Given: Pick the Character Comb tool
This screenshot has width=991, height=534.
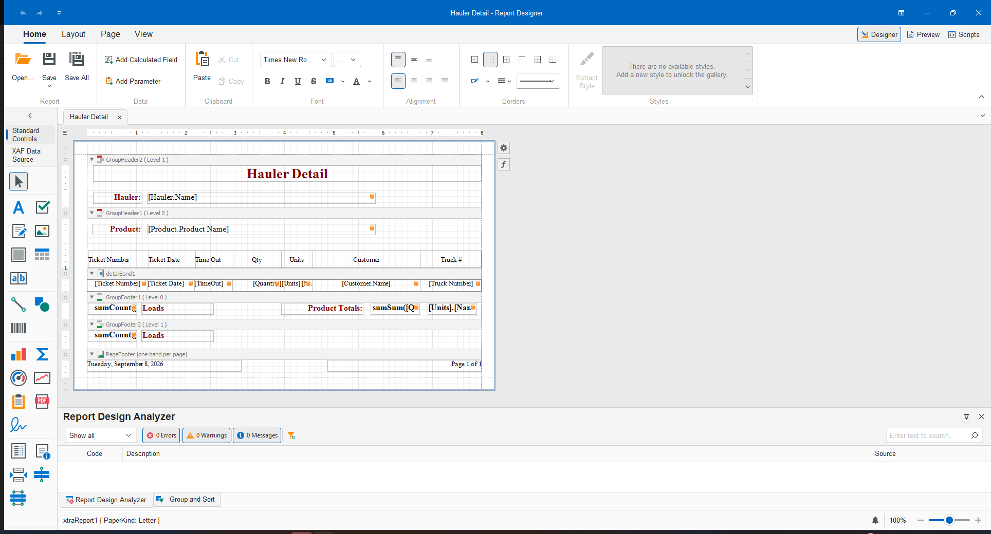Looking at the screenshot, I should pos(19,278).
